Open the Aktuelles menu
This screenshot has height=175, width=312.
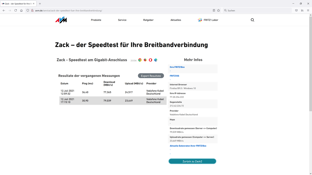(x=176, y=20)
